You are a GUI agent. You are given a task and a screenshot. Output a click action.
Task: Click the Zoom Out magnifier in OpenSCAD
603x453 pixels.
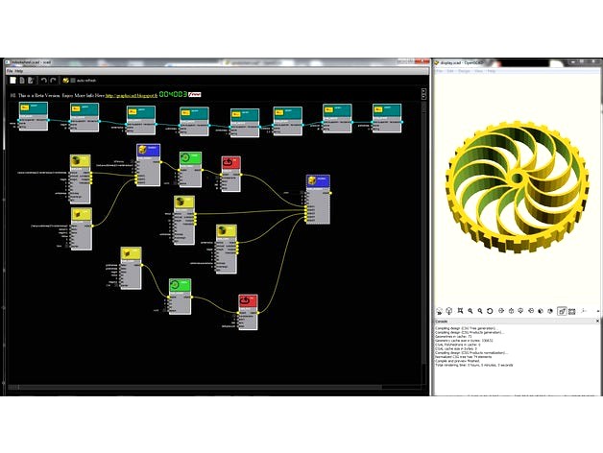click(480, 311)
